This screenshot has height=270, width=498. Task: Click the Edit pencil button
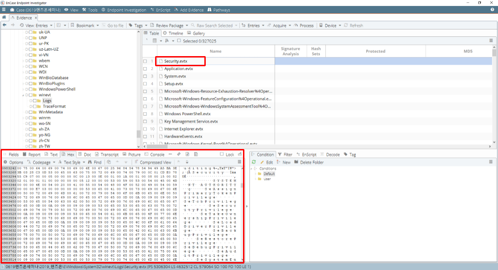click(267, 162)
